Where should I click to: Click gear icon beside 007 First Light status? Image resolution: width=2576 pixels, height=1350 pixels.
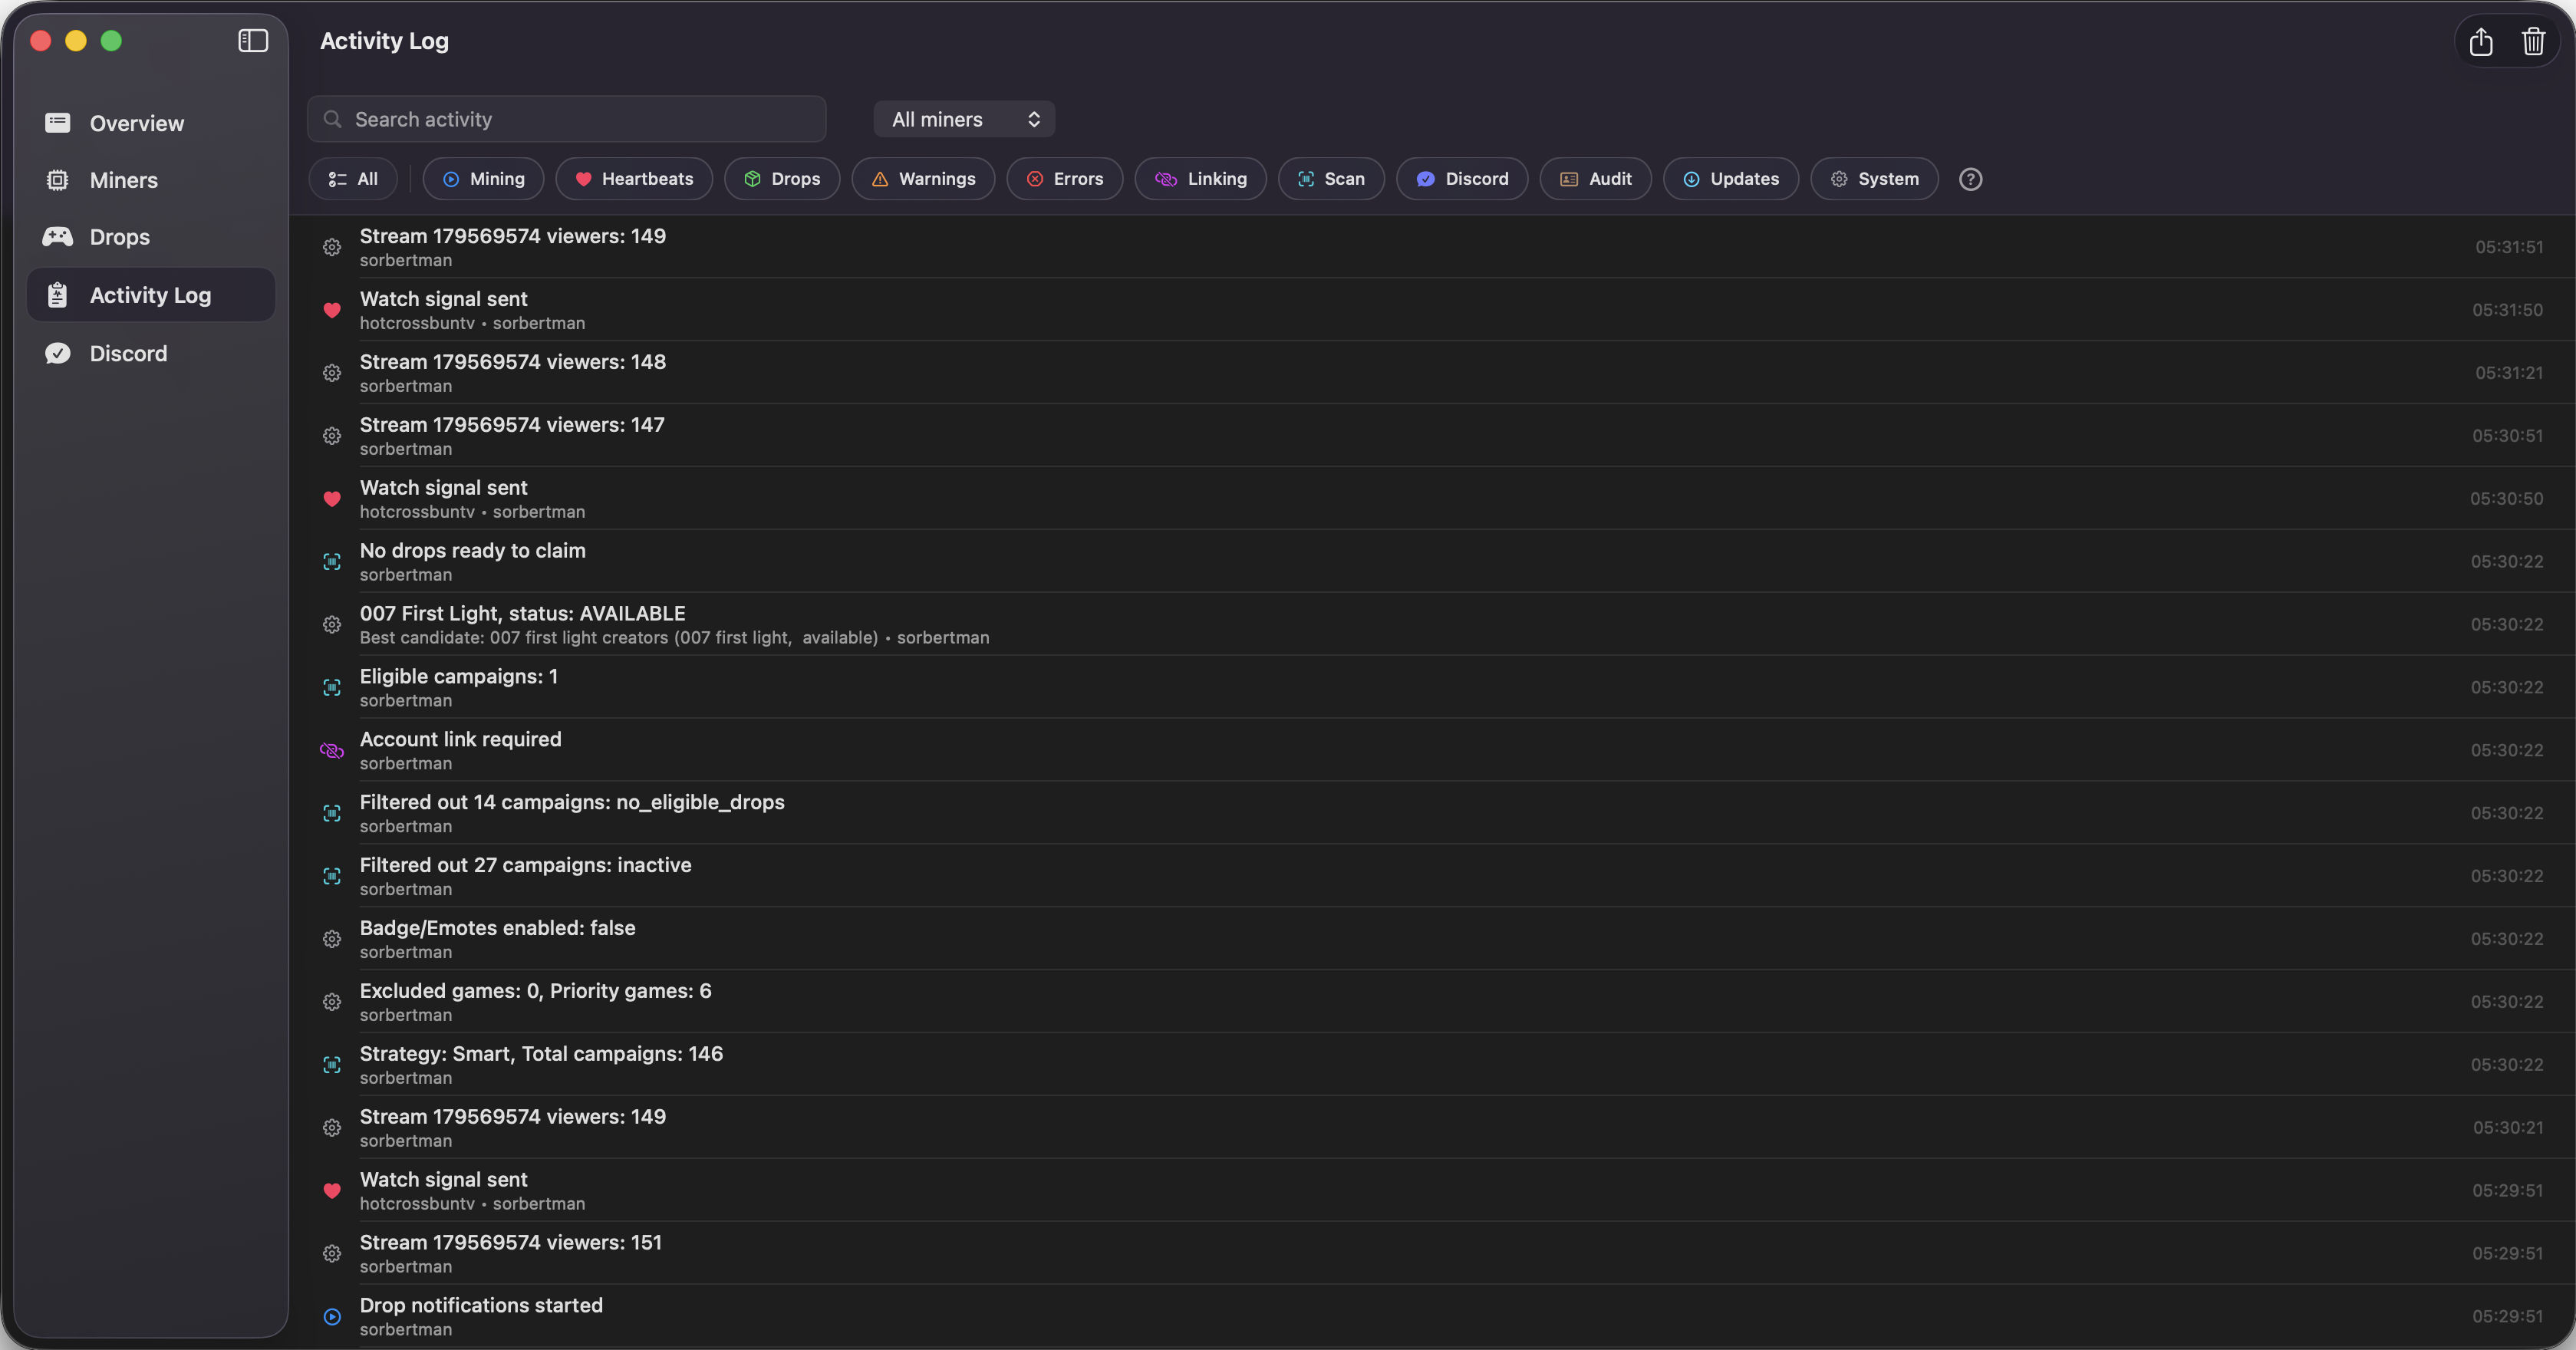point(332,625)
